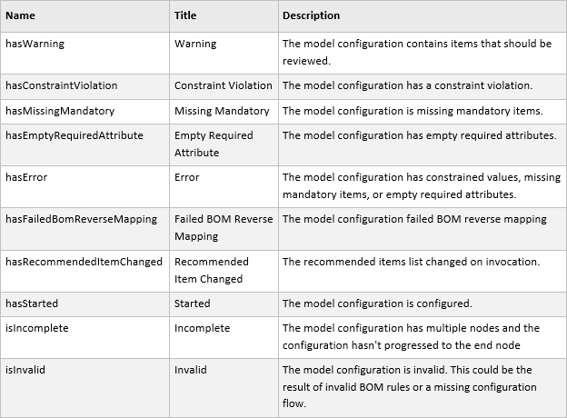Click description 'The model configuration is configured.'
The width and height of the screenshot is (567, 418).
tap(377, 304)
